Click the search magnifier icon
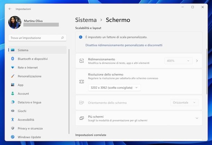Image resolution: width=212 pixels, height=145 pixels. [x=63, y=38]
